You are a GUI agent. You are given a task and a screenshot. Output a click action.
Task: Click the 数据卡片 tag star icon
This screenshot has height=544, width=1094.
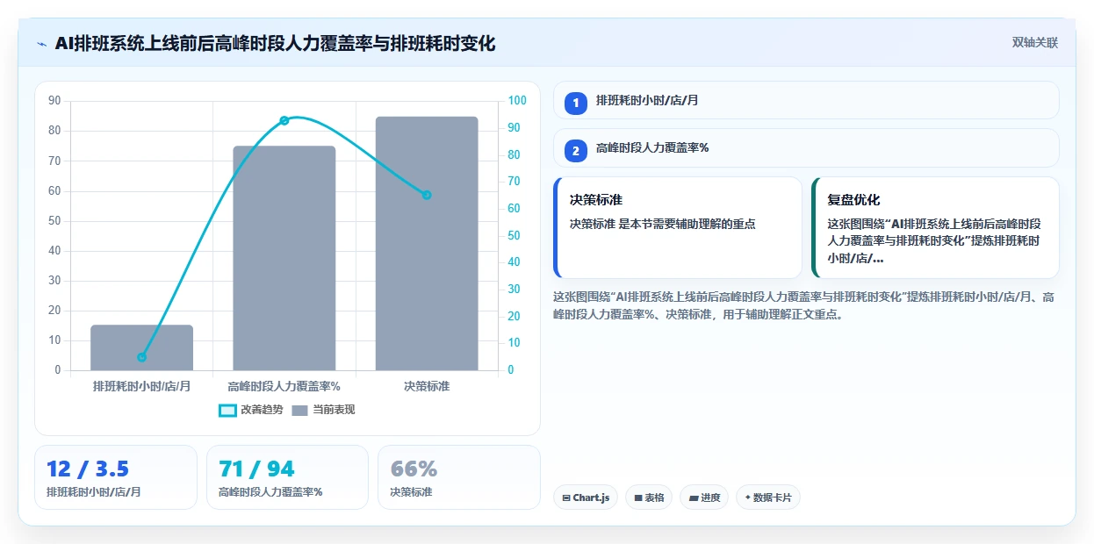(x=748, y=497)
